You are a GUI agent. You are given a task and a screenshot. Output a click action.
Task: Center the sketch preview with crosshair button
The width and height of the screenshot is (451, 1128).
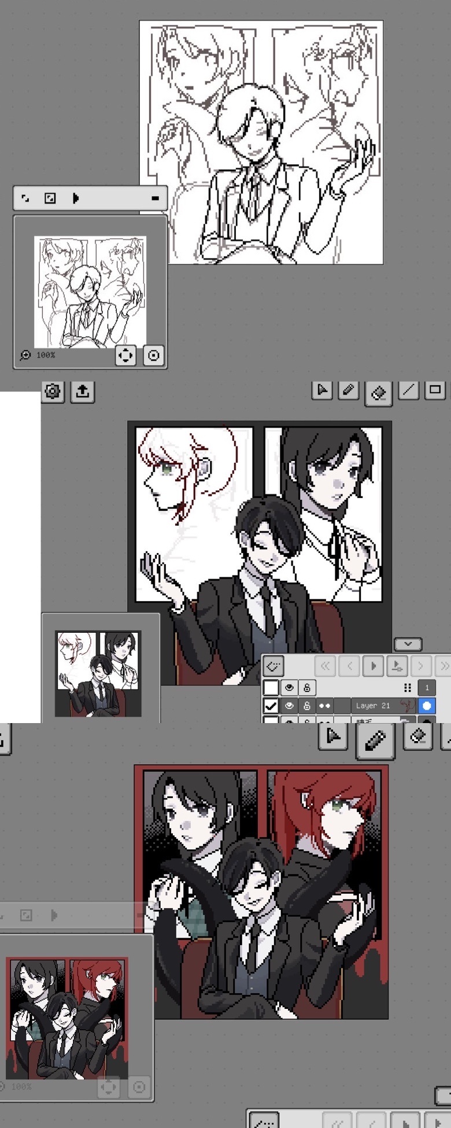pos(125,355)
